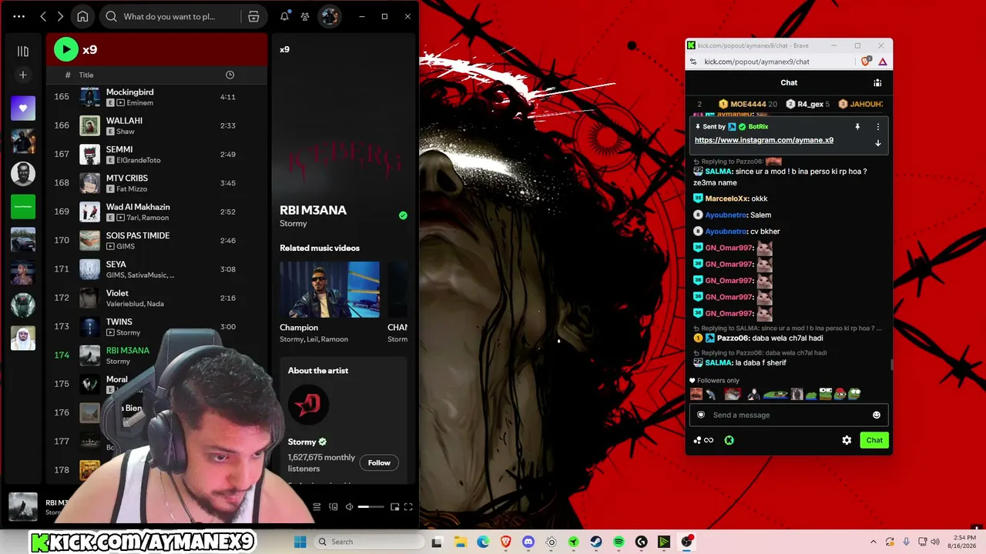
Task: Sort playlist by Title column
Action: [x=86, y=75]
